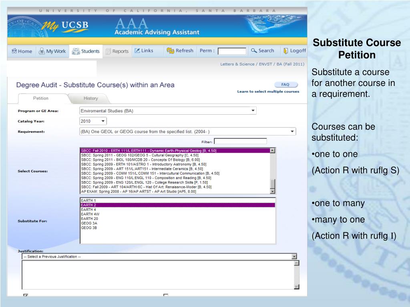The image size is (410, 307).
Task: Expand the Program or GE Area dropdown
Action: [253, 111]
